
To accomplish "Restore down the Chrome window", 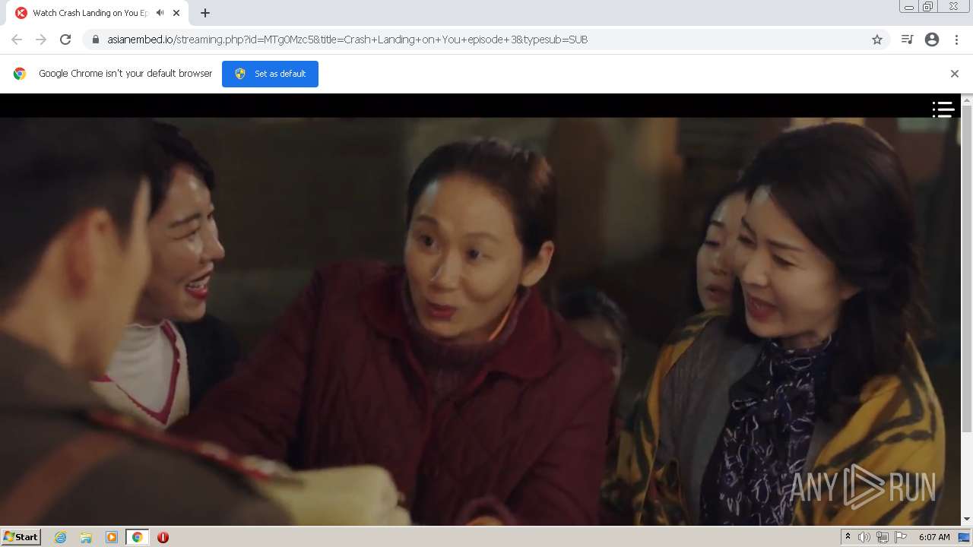I will click(x=928, y=7).
